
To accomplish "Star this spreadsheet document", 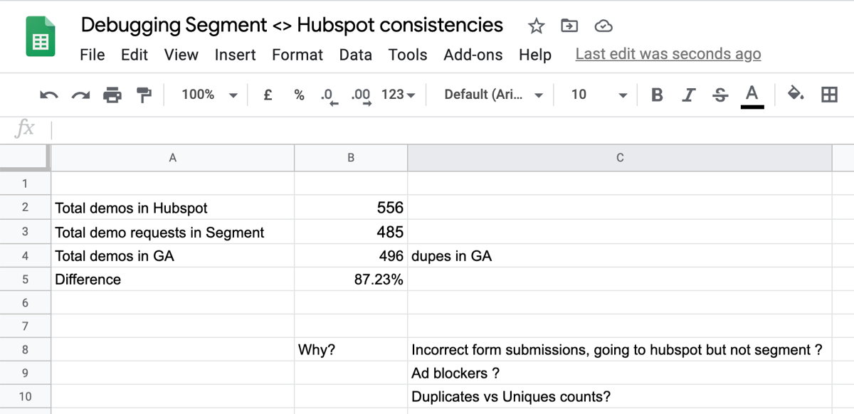I will pos(536,26).
